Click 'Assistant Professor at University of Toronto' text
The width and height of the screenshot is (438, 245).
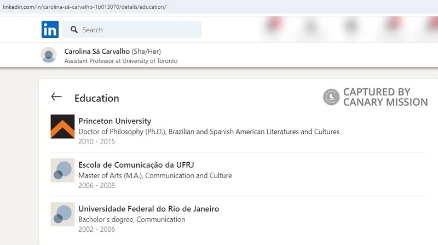point(121,61)
